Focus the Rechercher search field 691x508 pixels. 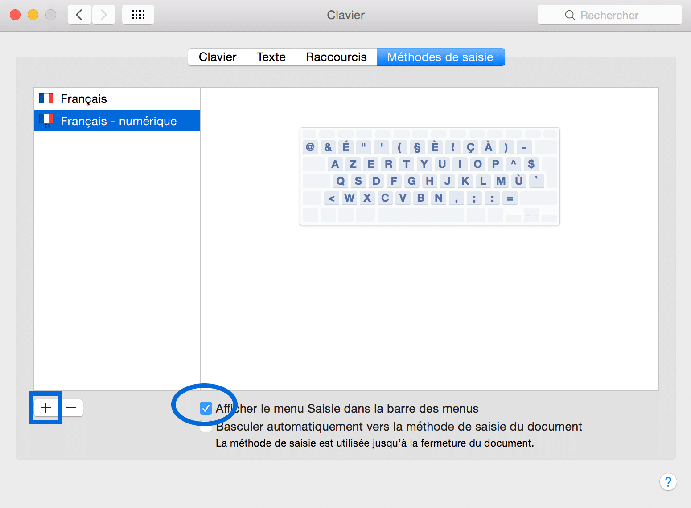609,15
